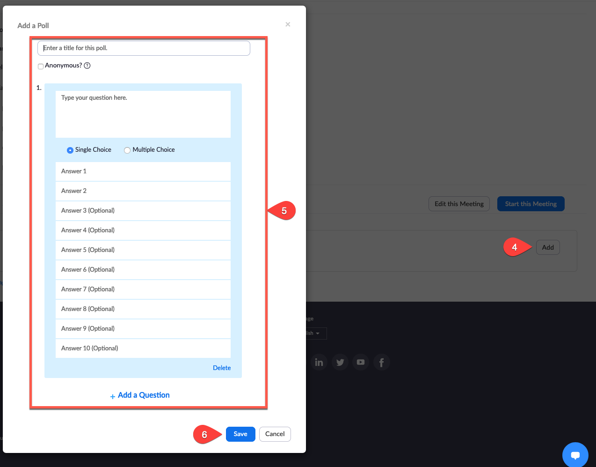Click the YouTube footer icon

(361, 362)
